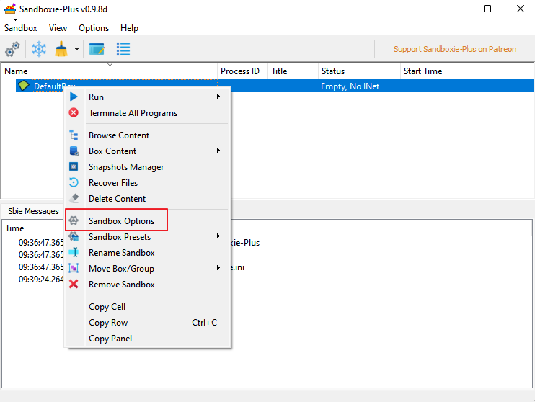
Task: Click the red Terminate All Programs icon
Action: tap(74, 113)
